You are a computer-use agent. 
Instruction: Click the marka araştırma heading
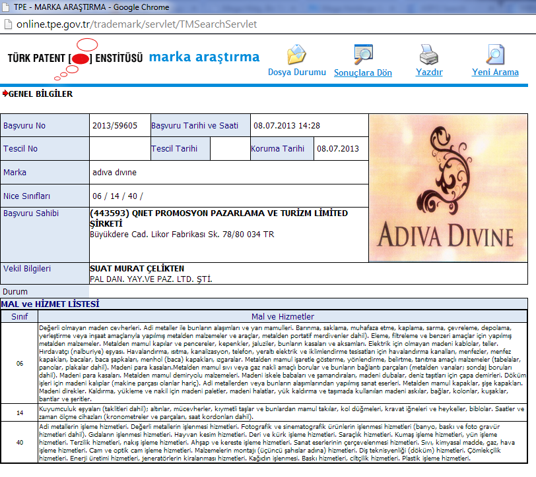[204, 57]
